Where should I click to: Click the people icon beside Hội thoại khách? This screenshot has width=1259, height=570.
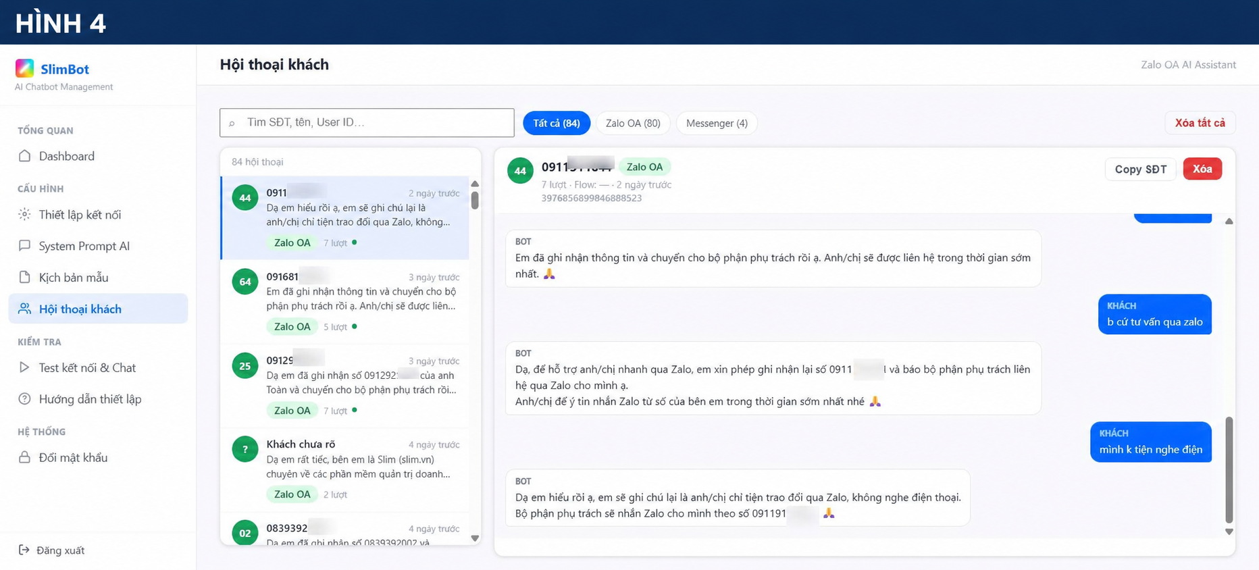point(24,309)
